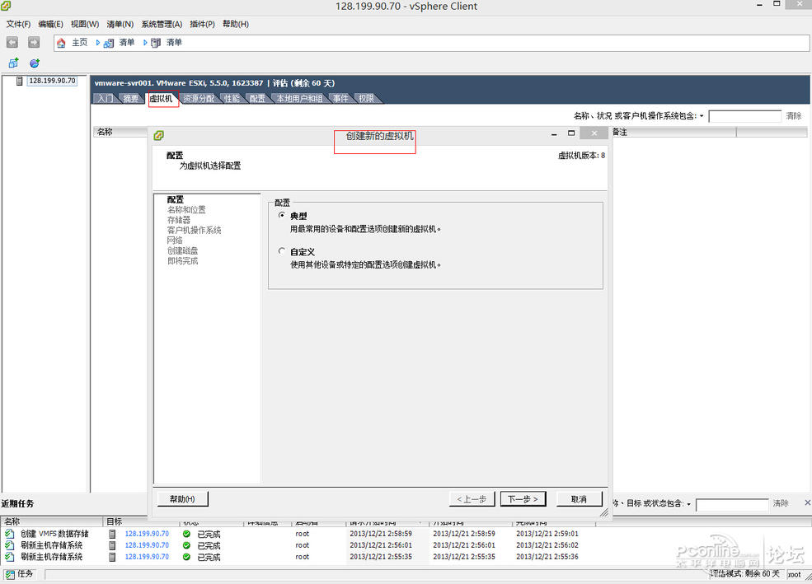Switch to the 入门 tab
This screenshot has width=812, height=584.
pyautogui.click(x=106, y=98)
